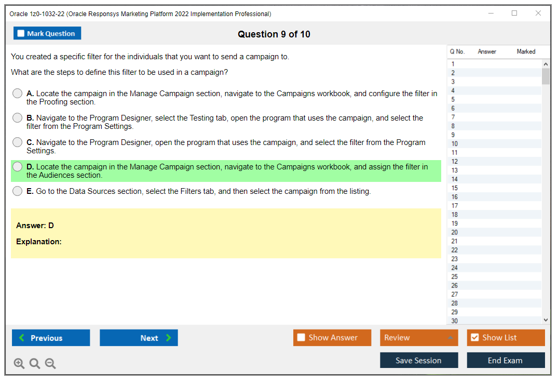This screenshot has width=558, height=382.
Task: Click Save Session
Action: [419, 360]
